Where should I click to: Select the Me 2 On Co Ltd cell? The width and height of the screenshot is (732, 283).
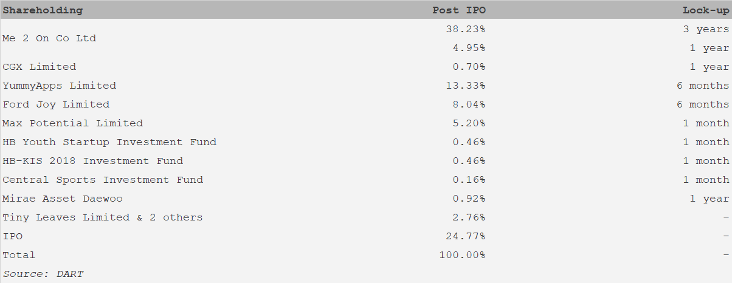49,38
